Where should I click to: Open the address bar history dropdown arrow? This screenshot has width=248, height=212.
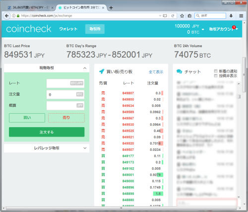160,16
